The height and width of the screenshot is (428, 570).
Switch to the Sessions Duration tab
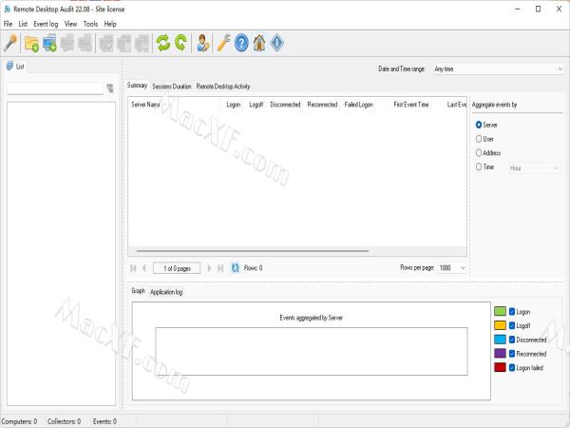tap(172, 87)
